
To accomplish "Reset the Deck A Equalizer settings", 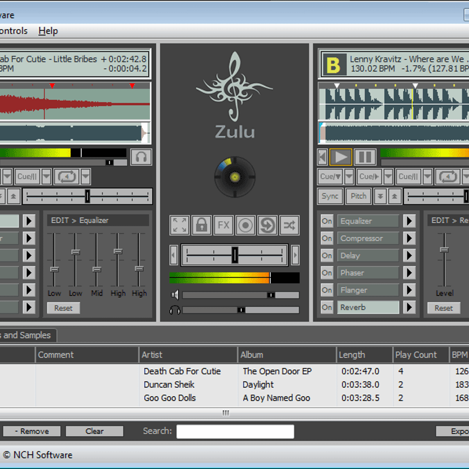I will tap(63, 308).
